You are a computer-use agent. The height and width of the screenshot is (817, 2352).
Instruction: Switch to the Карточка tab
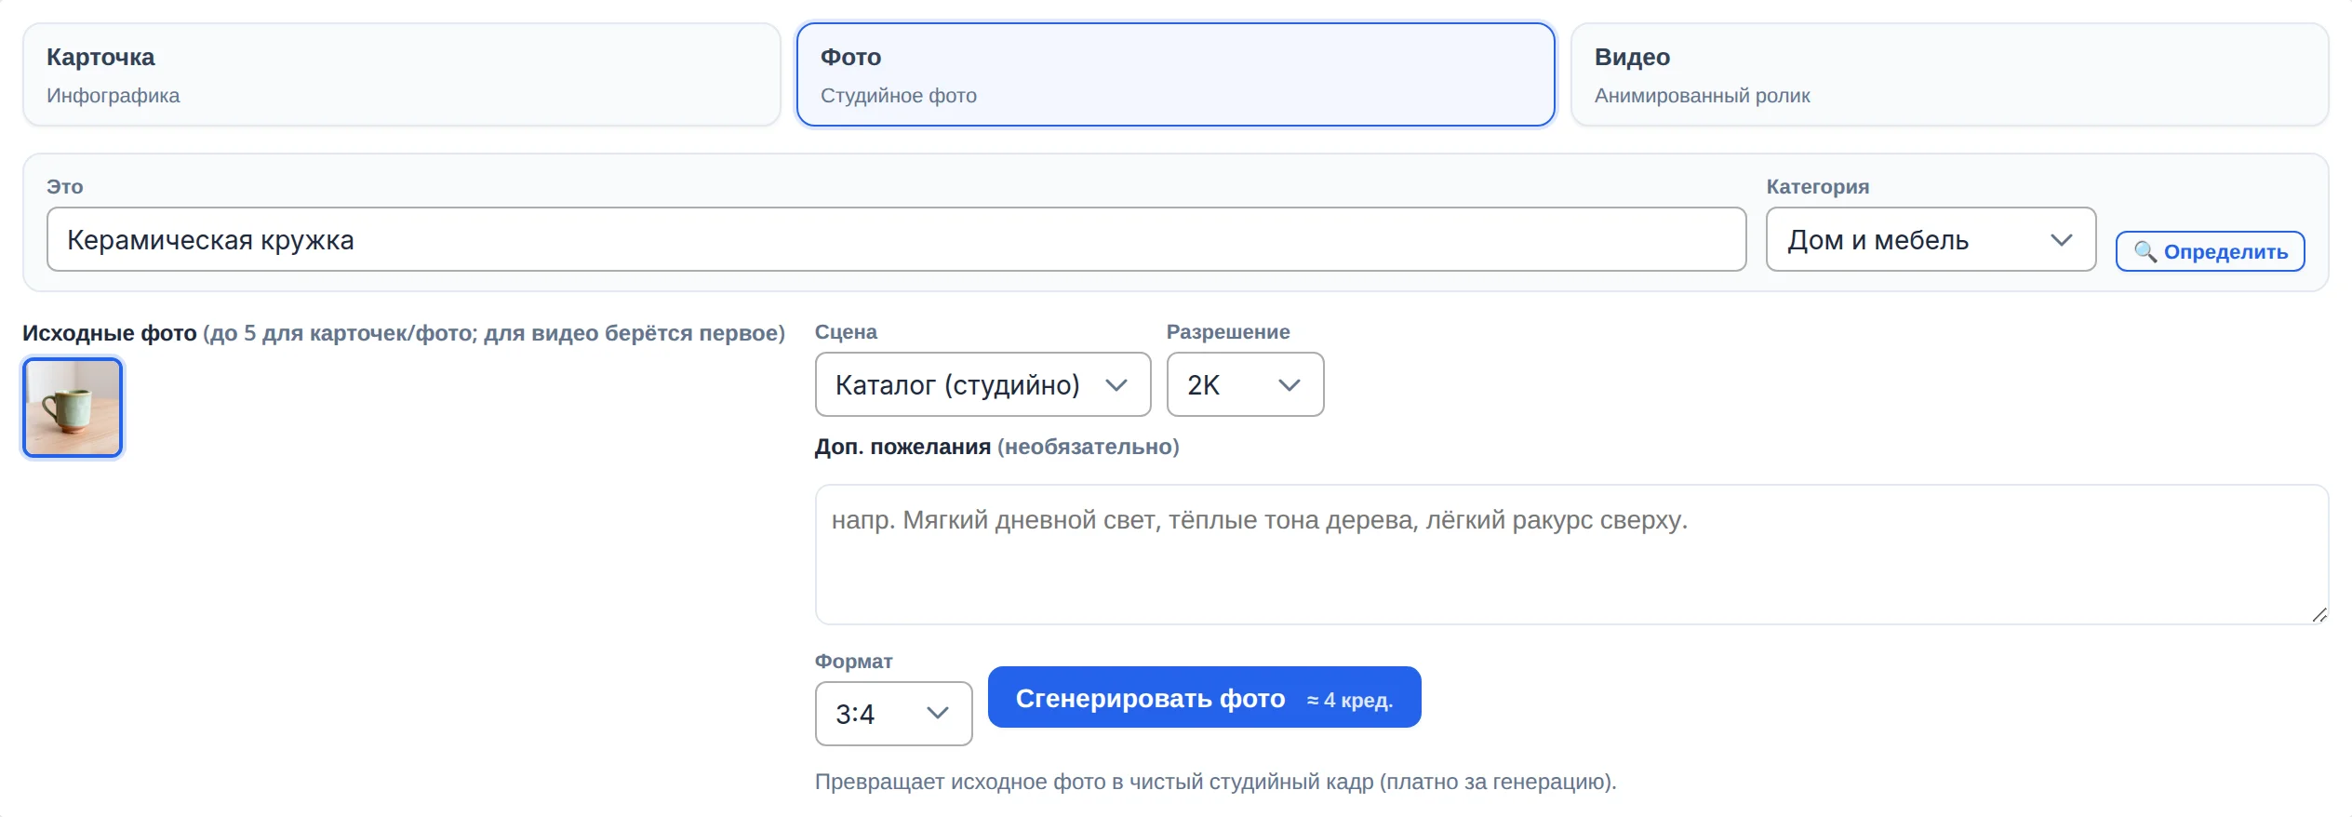(401, 74)
